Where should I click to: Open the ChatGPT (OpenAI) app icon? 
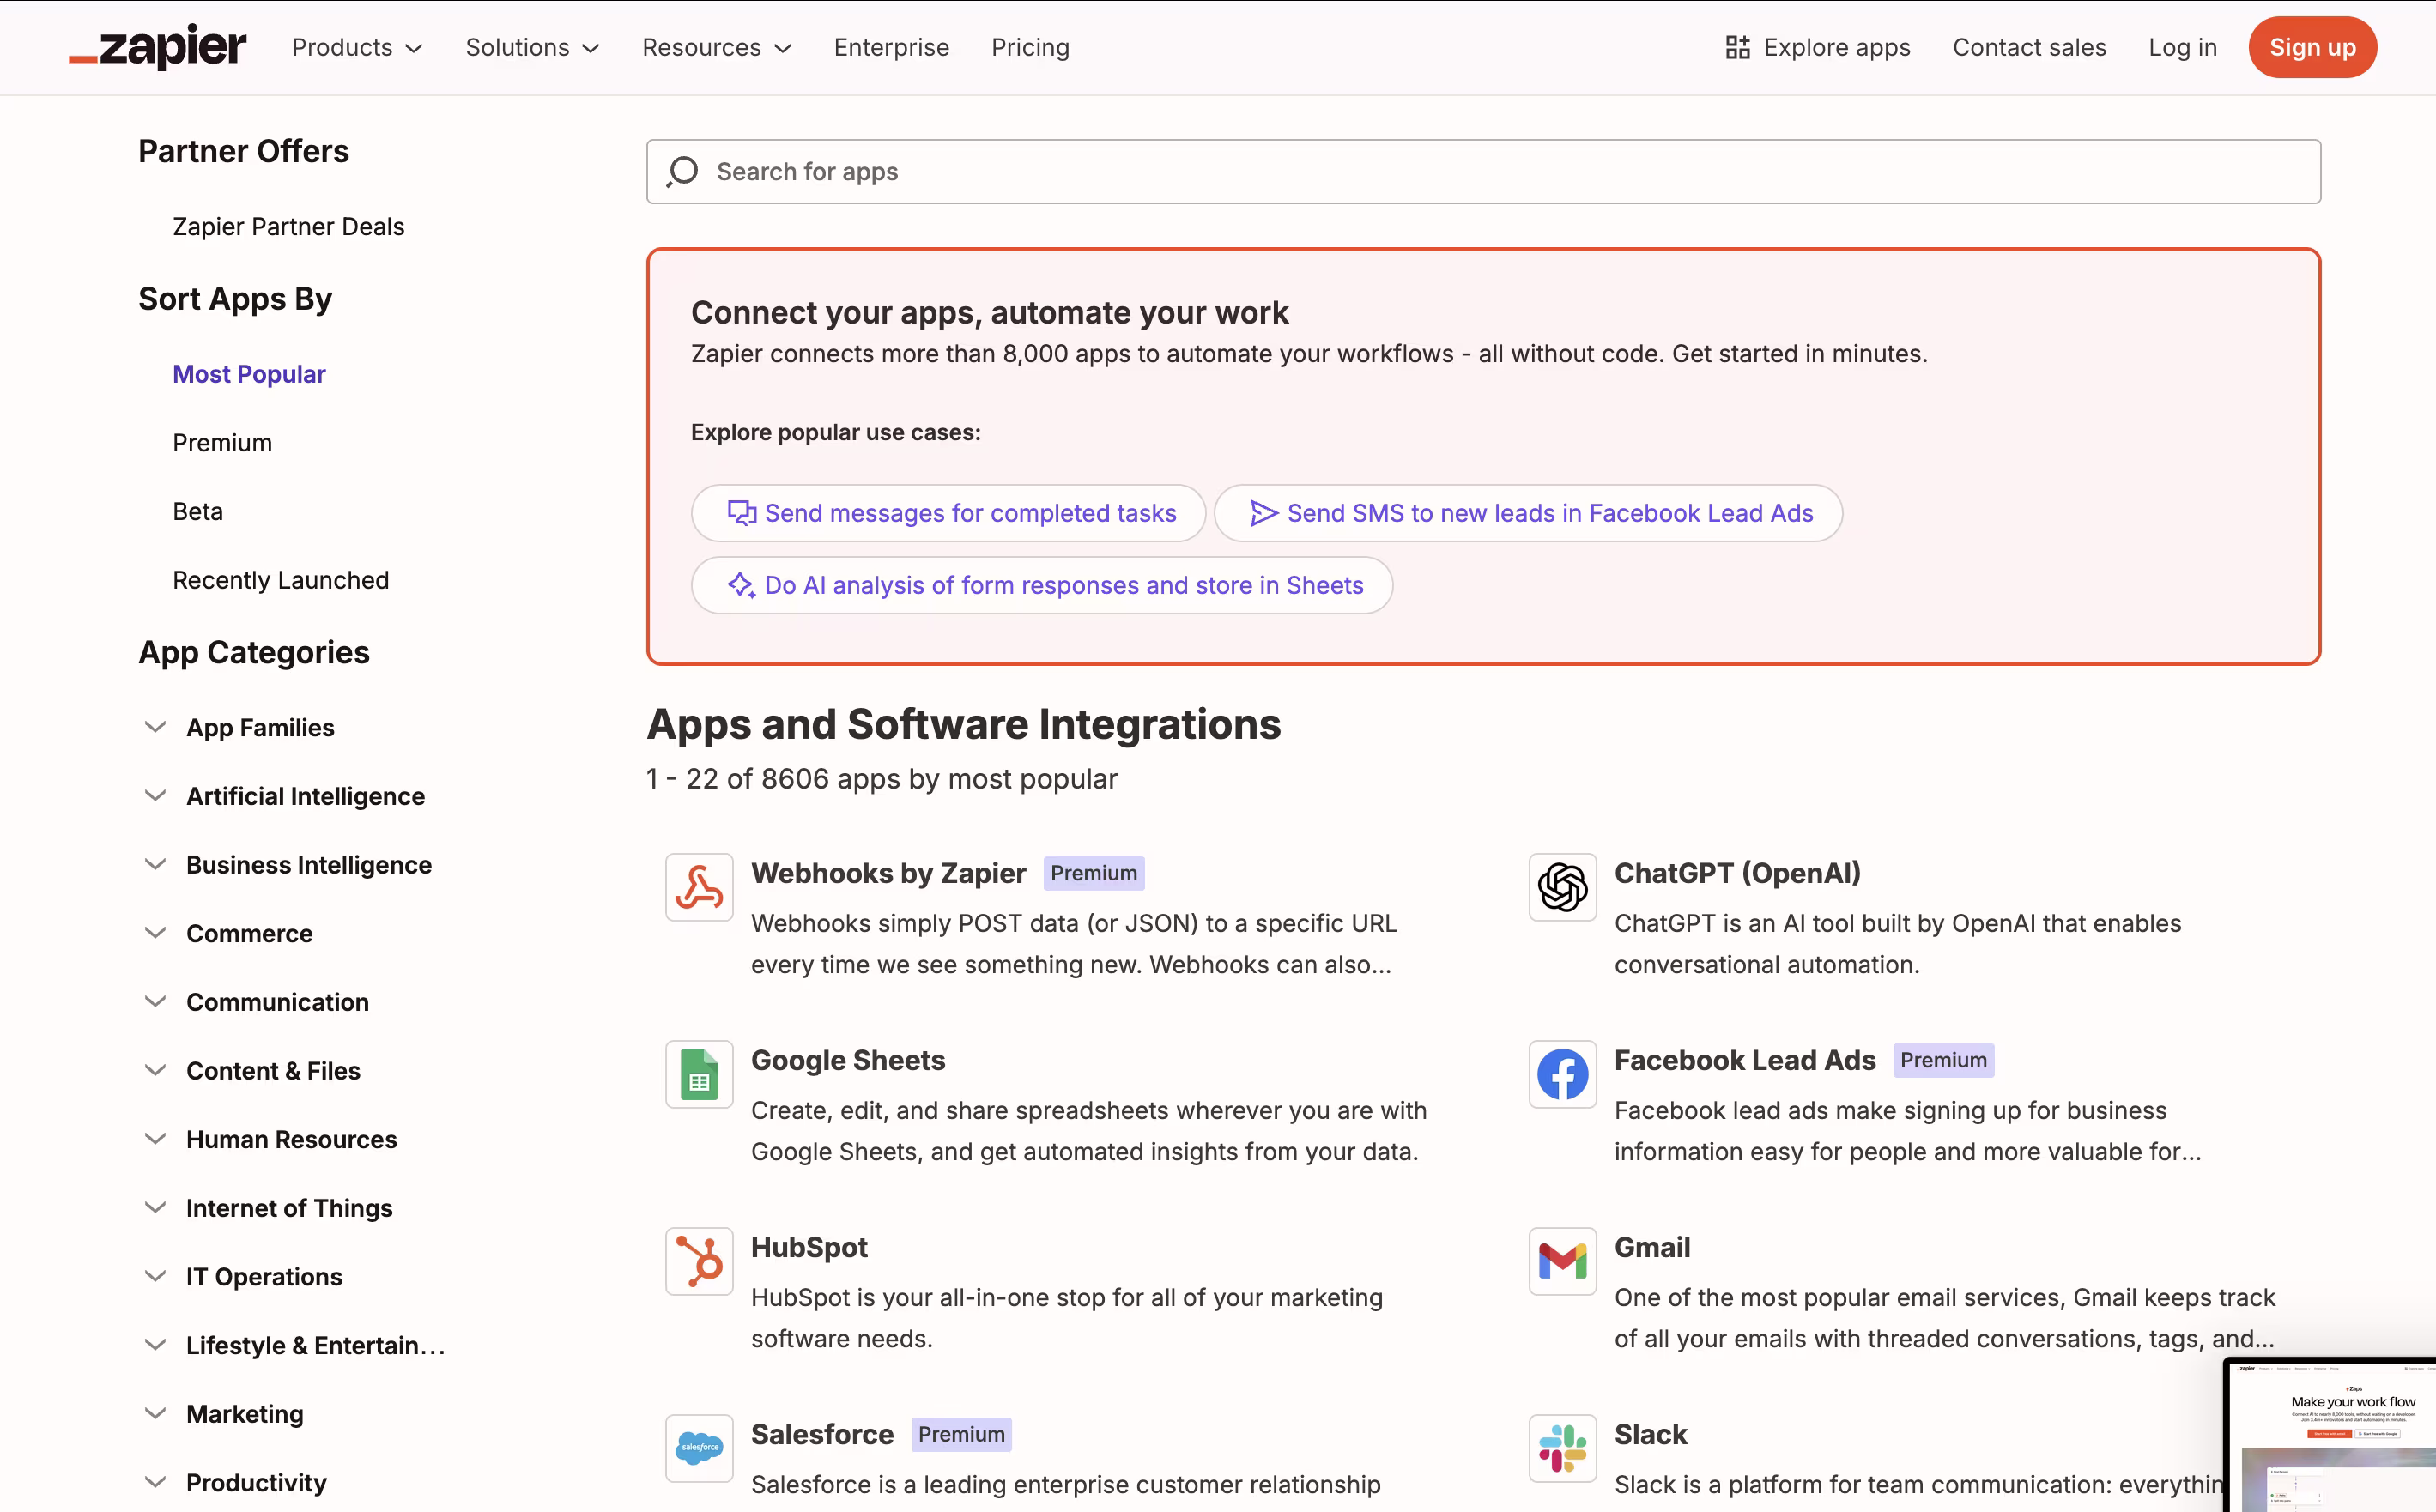1562,887
